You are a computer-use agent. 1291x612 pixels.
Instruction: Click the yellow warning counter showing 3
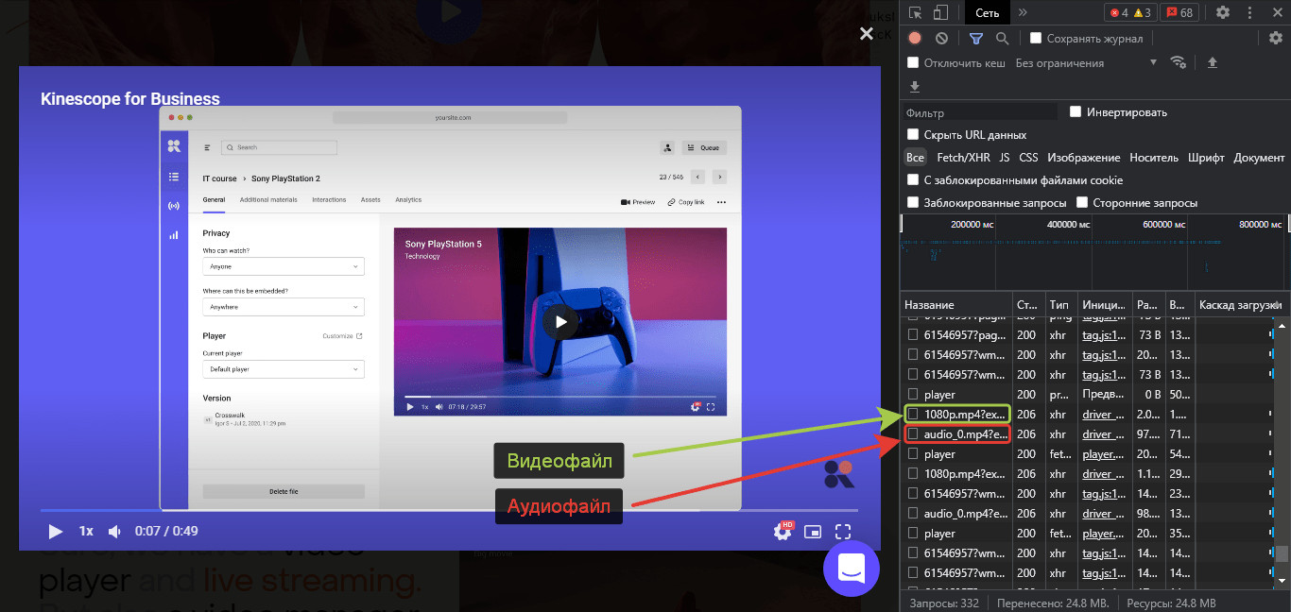(x=1142, y=13)
